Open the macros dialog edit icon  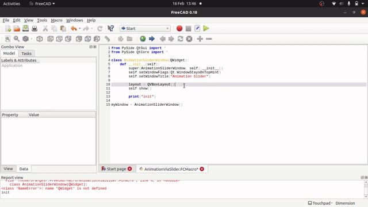click(197, 28)
